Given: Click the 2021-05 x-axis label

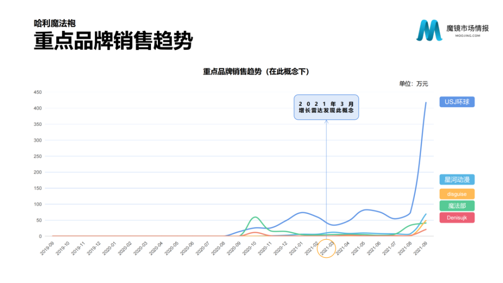Looking at the screenshot, I should [x=358, y=248].
